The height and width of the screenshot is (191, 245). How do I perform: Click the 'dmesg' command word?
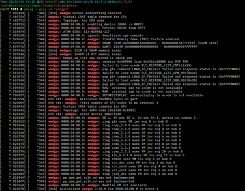[x=28, y=9]
